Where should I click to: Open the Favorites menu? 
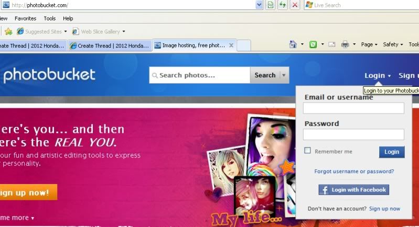25,18
